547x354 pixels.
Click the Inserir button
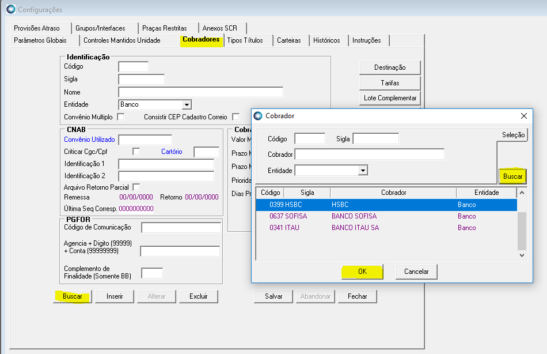pyautogui.click(x=115, y=296)
